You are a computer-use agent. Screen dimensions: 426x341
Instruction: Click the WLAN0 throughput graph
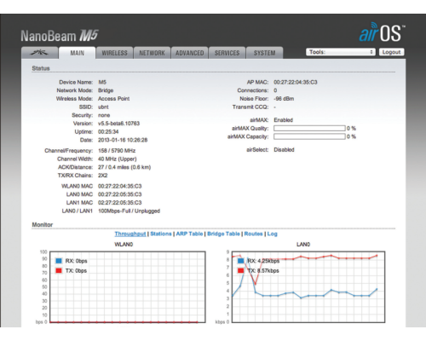click(128, 286)
